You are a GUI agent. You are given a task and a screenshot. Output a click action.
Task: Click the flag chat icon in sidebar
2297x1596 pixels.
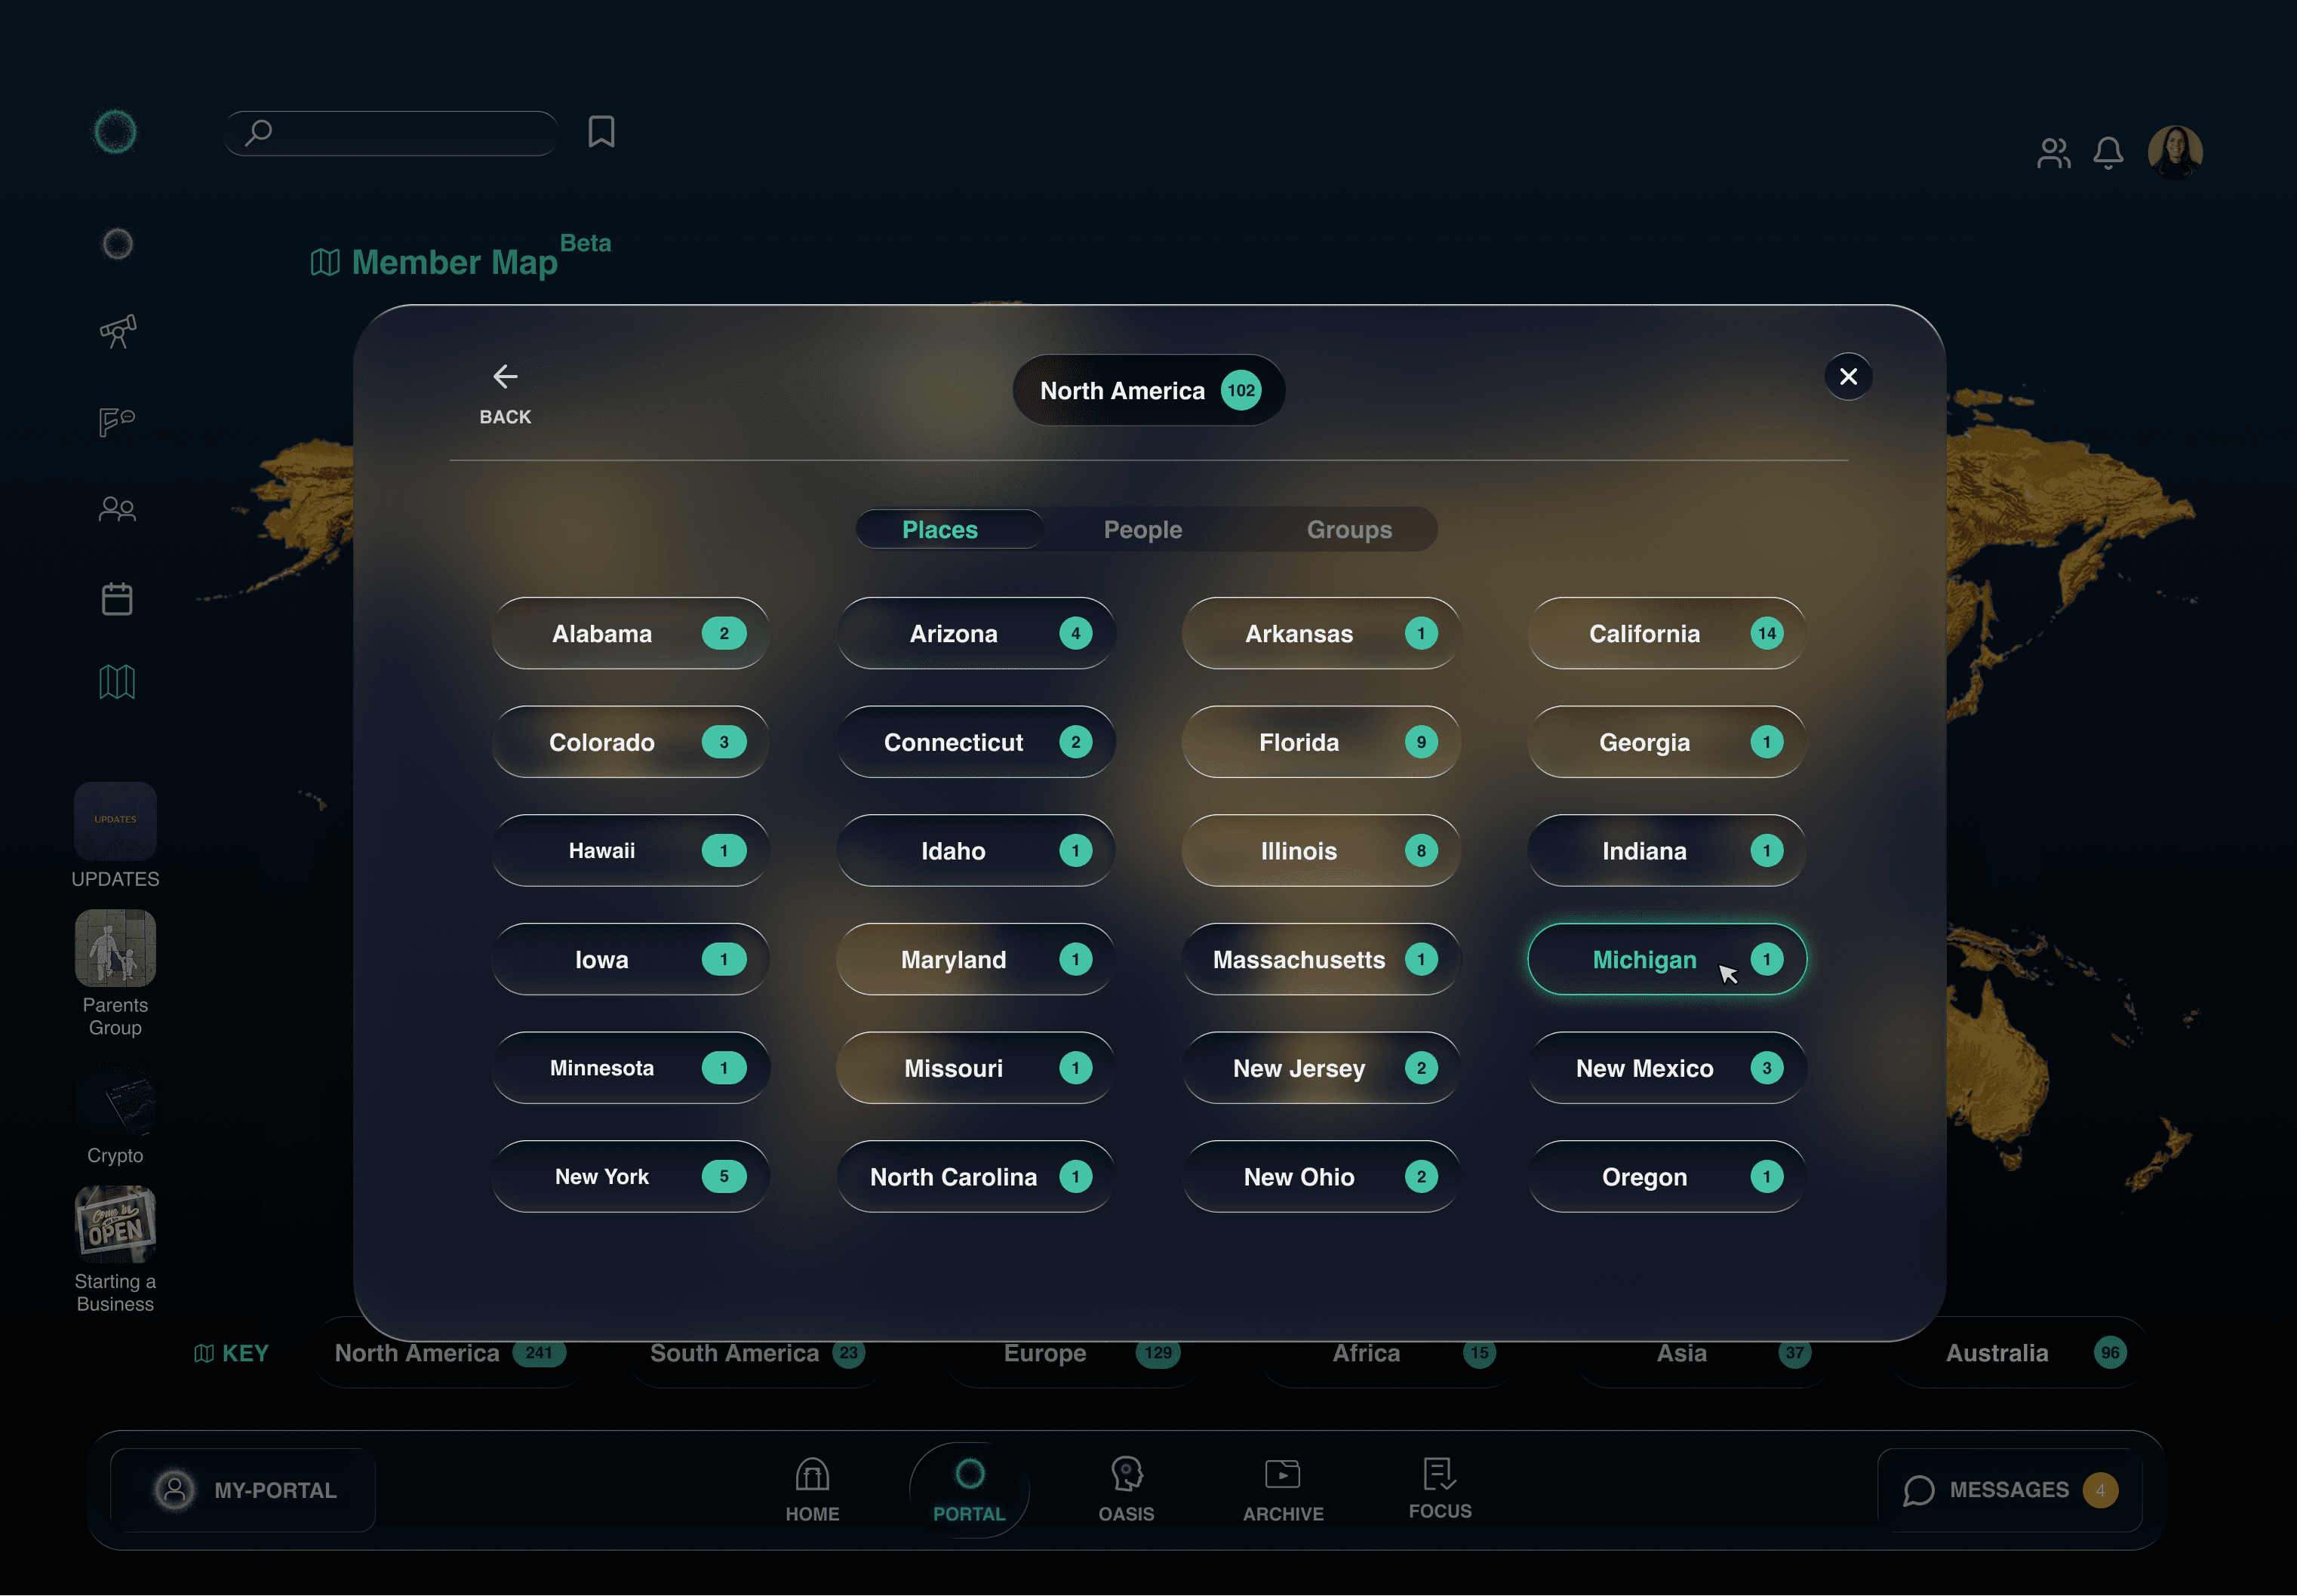pos(117,420)
